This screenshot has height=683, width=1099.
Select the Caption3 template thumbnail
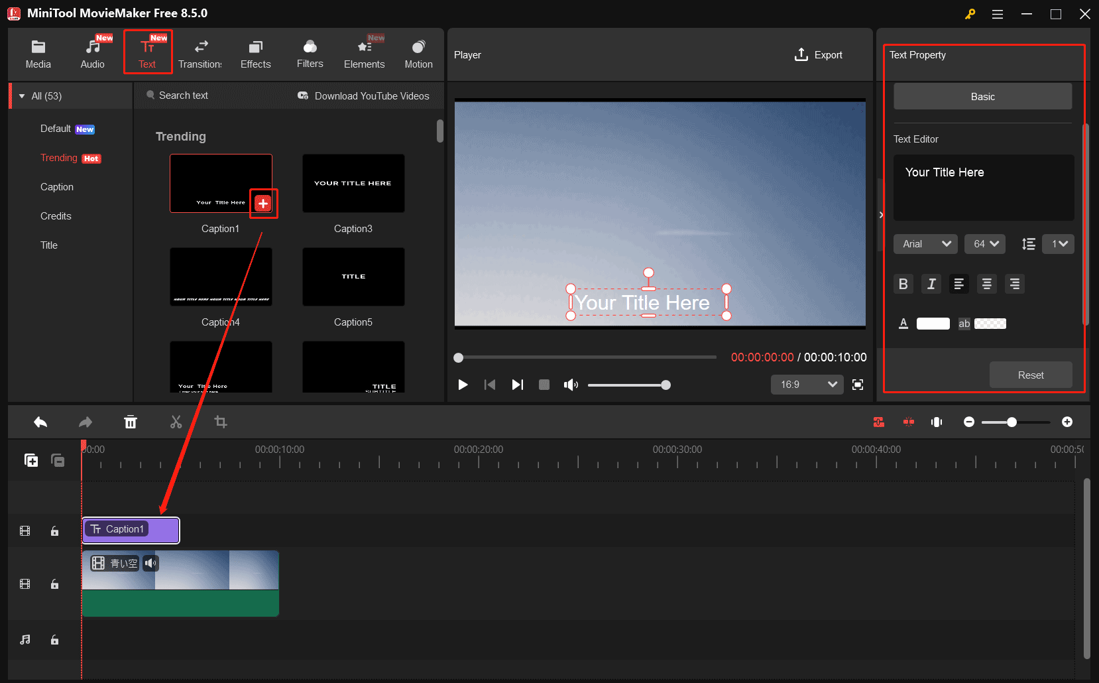point(353,184)
